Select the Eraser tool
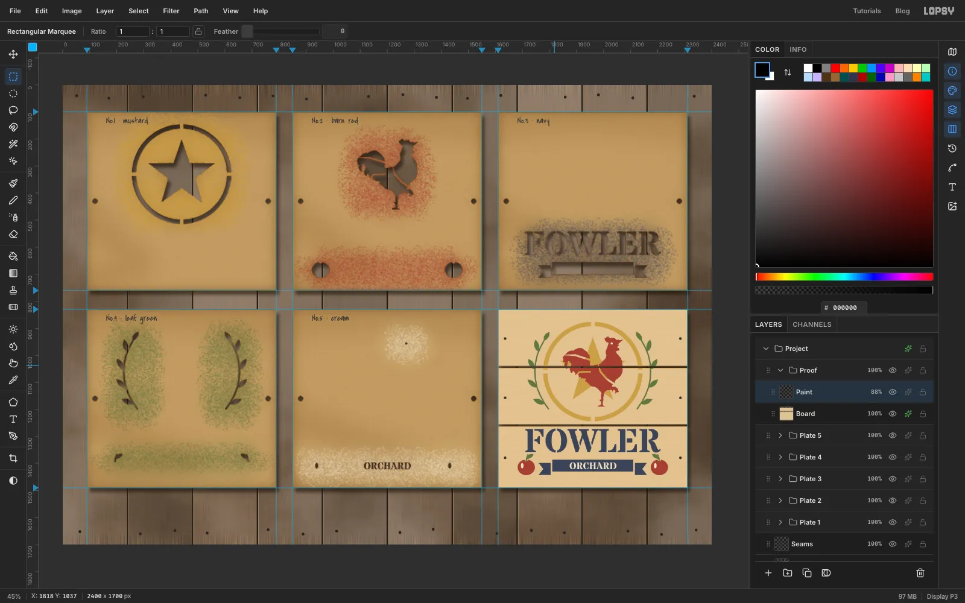The image size is (965, 603). [x=13, y=234]
